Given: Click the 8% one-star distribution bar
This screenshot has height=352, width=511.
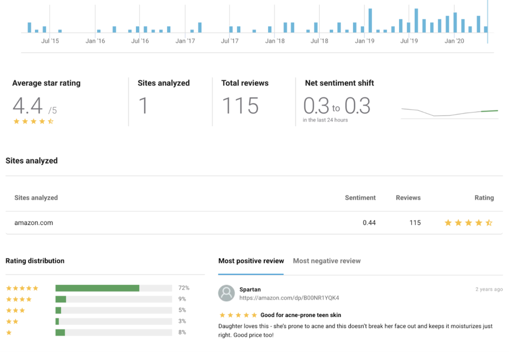Looking at the screenshot, I should 60,333.
